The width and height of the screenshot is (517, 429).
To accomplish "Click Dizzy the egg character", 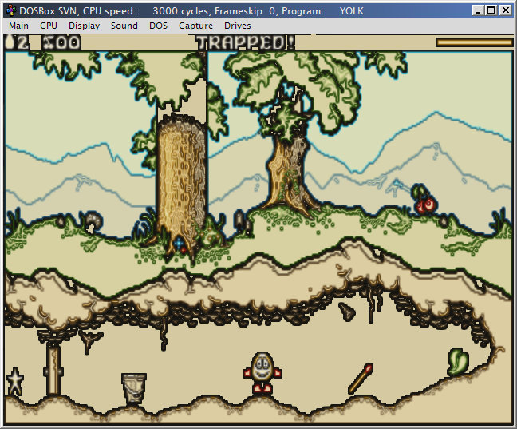I will (x=262, y=374).
